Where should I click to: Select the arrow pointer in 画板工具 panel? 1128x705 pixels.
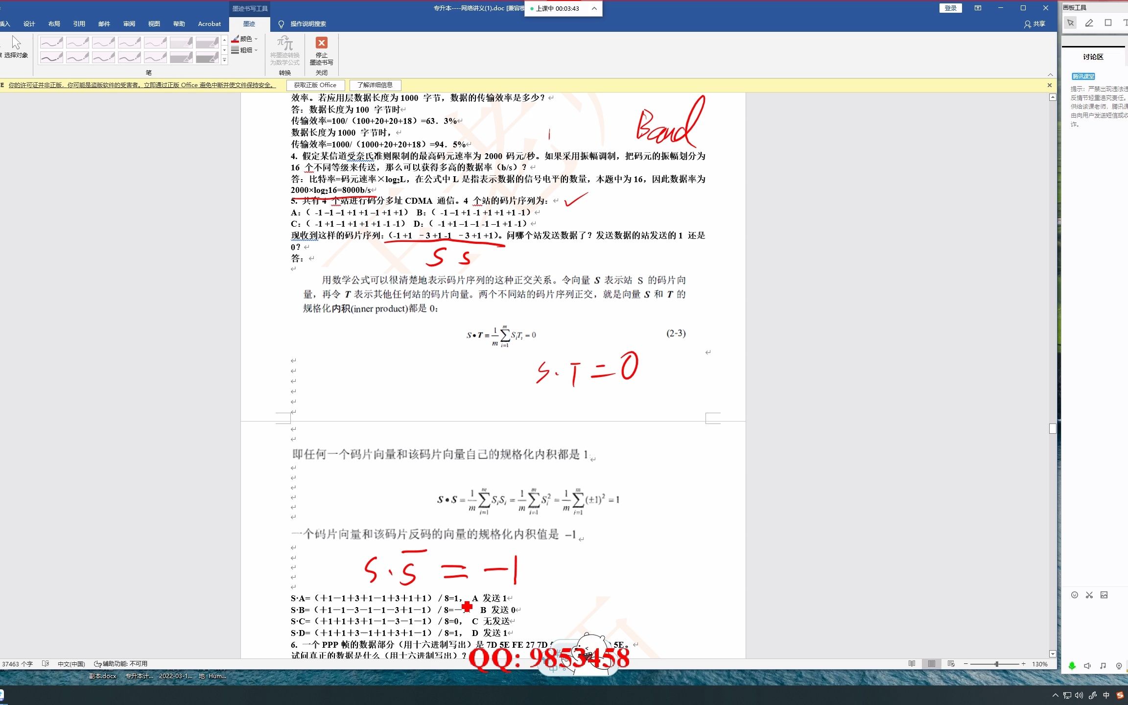[x=1070, y=23]
